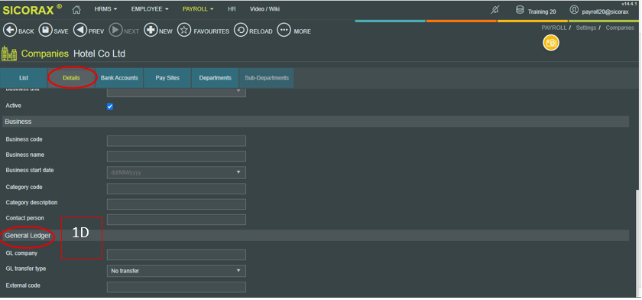Click the GL company input field

click(x=177, y=255)
